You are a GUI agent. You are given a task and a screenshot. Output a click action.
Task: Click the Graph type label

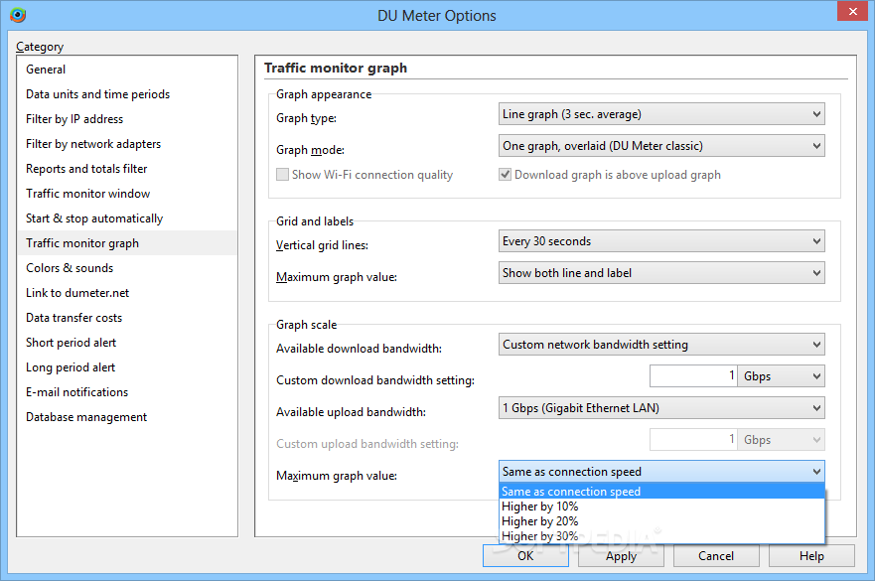pyautogui.click(x=306, y=118)
